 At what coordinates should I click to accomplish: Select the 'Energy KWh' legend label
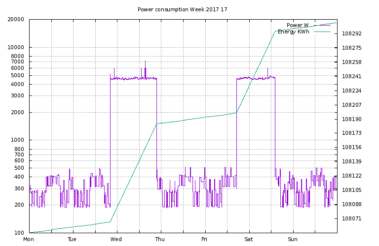294,32
